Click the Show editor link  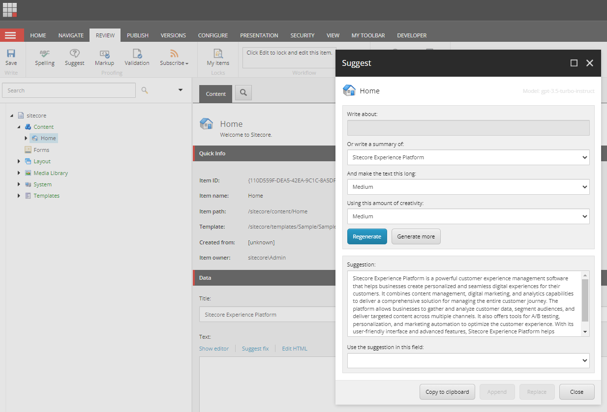point(214,349)
